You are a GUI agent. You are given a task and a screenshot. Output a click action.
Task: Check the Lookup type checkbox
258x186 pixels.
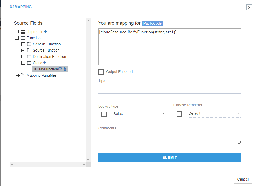click(x=104, y=114)
